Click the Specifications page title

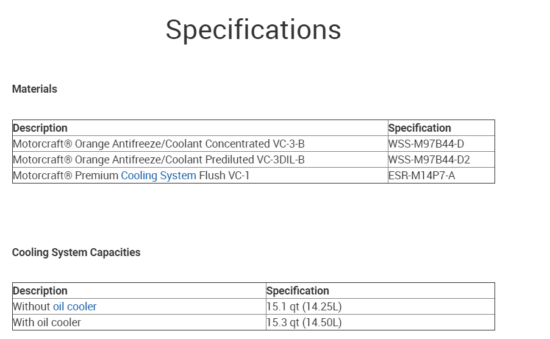[253, 29]
